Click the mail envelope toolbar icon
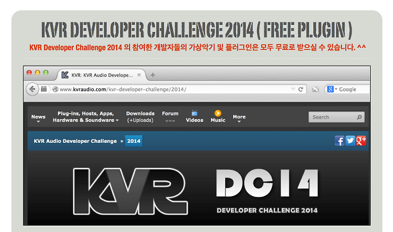This screenshot has height=232, width=393. point(315,89)
